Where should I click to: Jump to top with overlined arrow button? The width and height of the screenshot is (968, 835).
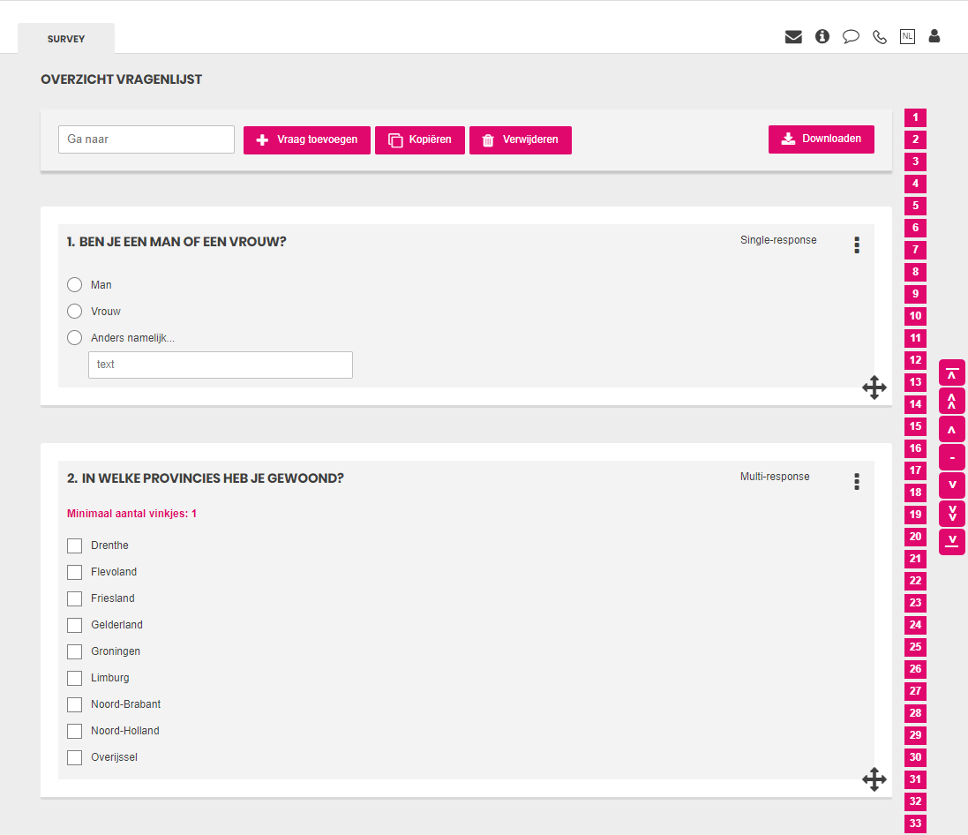pyautogui.click(x=952, y=372)
